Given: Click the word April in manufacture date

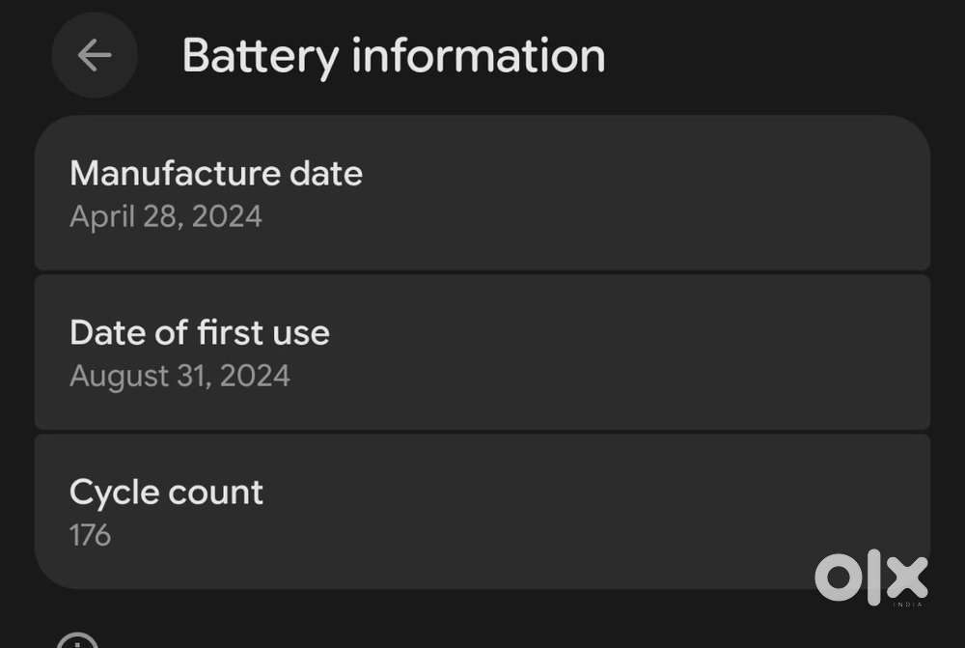Looking at the screenshot, I should point(97,215).
